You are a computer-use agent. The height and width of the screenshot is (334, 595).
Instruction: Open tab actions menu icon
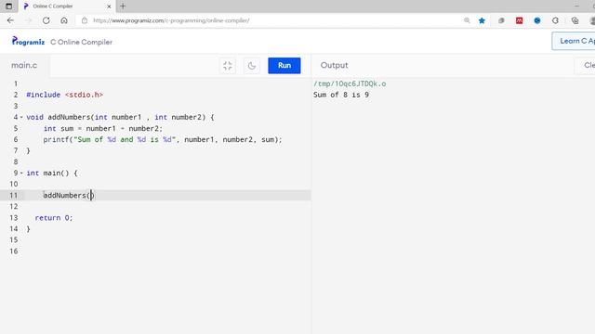click(x=8, y=6)
